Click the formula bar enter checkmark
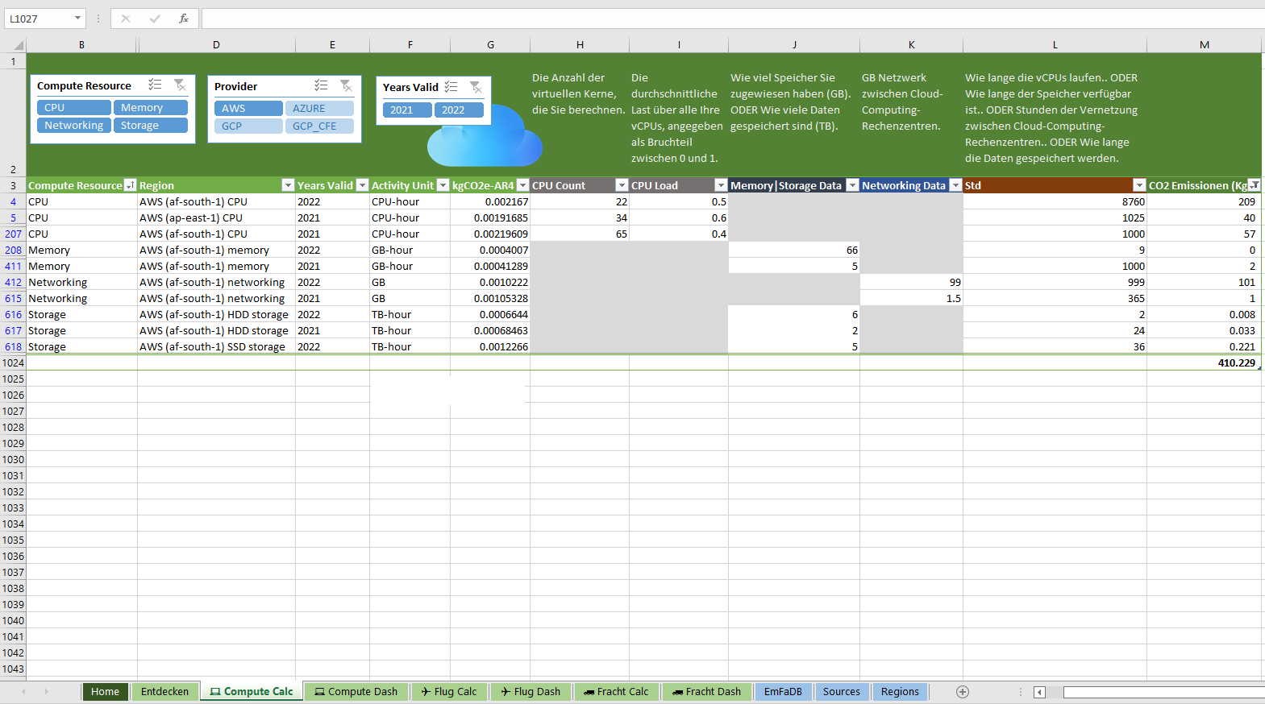 coord(155,19)
